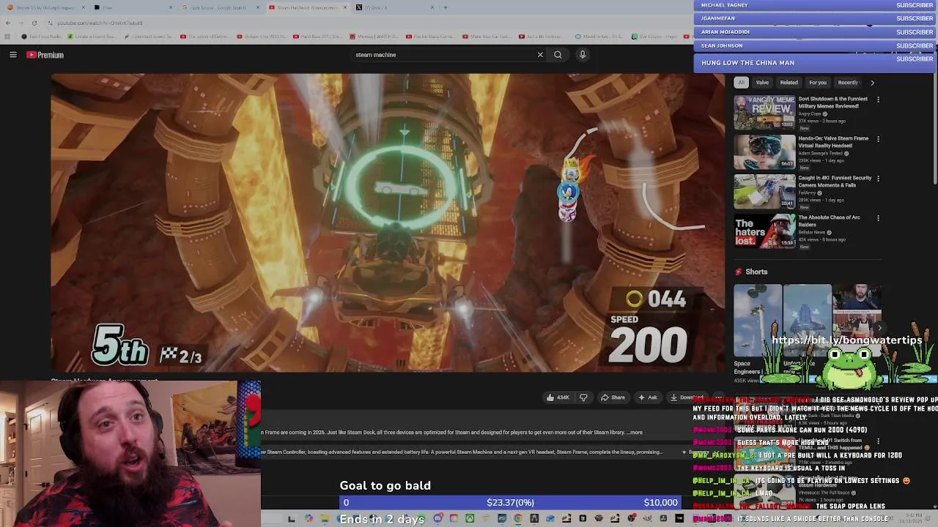Close the Steam Hardware Announcement tab
This screenshot has width=938, height=527.
(x=345, y=7)
